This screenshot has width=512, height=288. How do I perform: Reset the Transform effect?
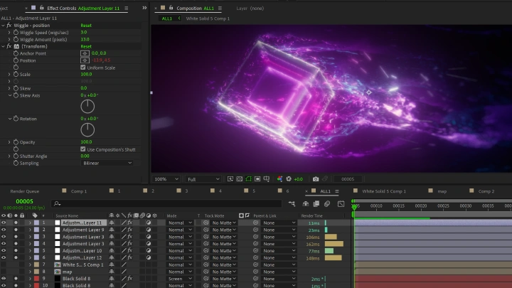pyautogui.click(x=86, y=46)
